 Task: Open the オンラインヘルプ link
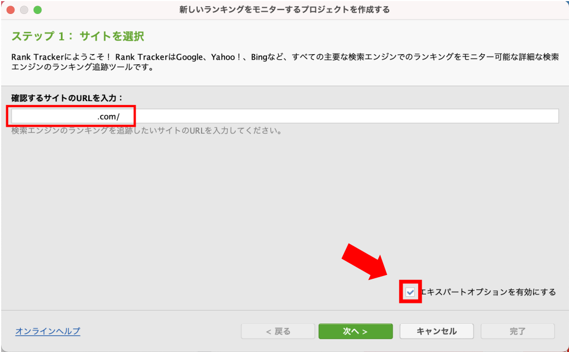(x=47, y=331)
